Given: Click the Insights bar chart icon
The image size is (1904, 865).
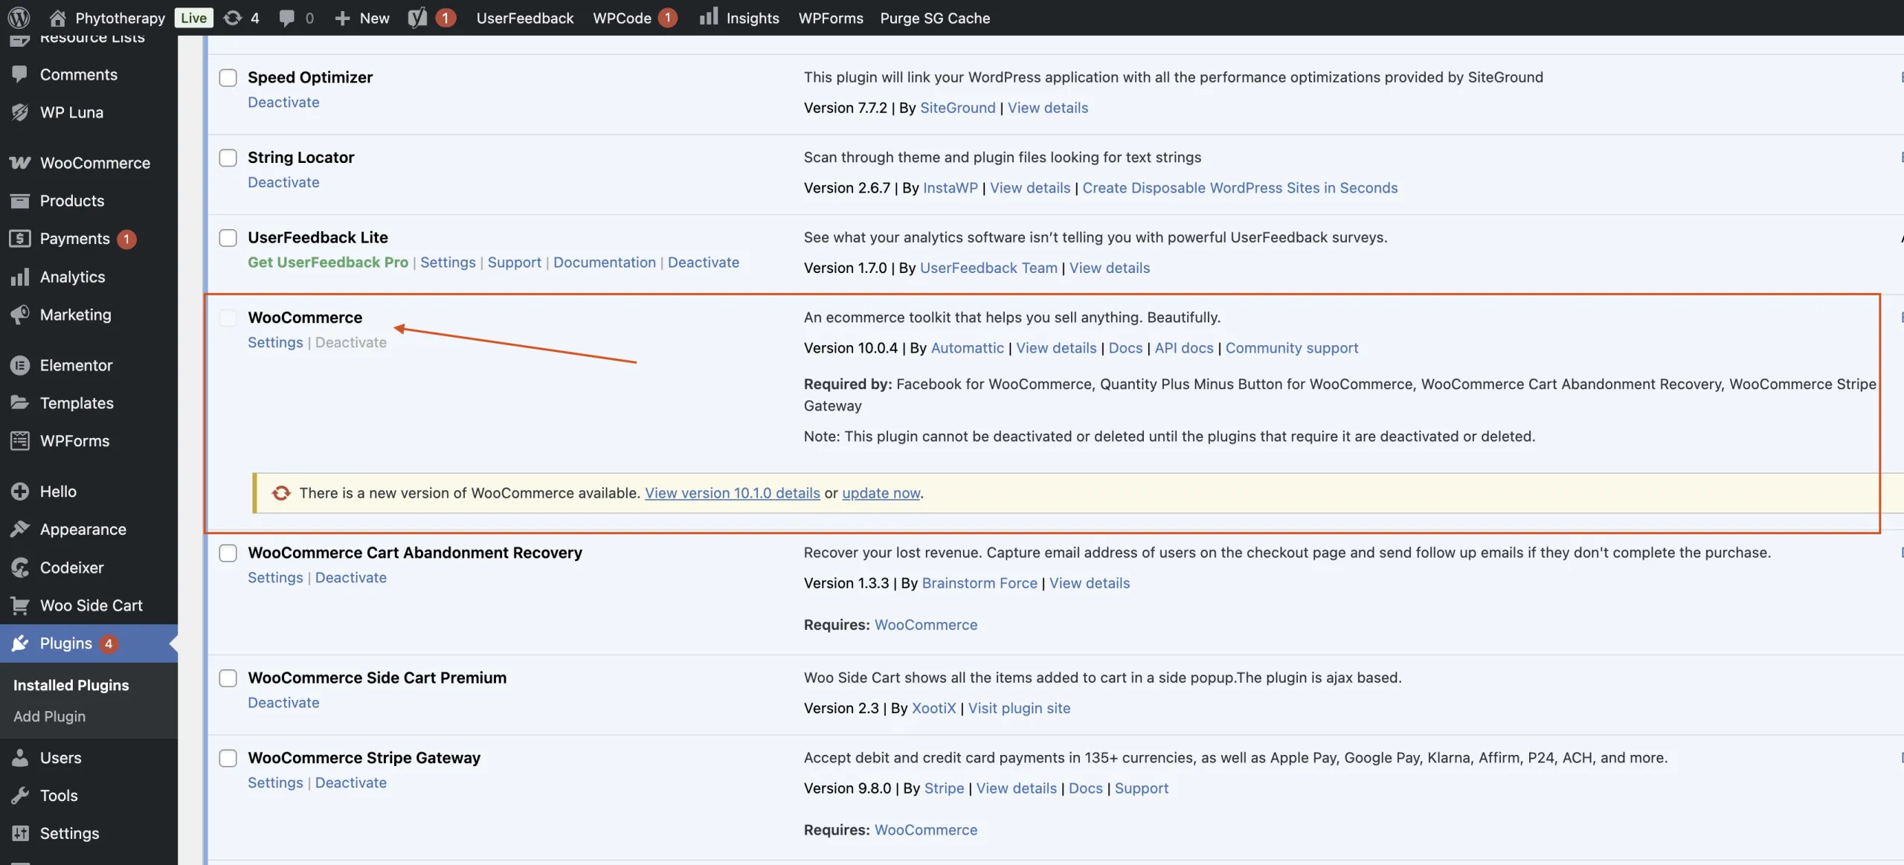Looking at the screenshot, I should pyautogui.click(x=708, y=16).
